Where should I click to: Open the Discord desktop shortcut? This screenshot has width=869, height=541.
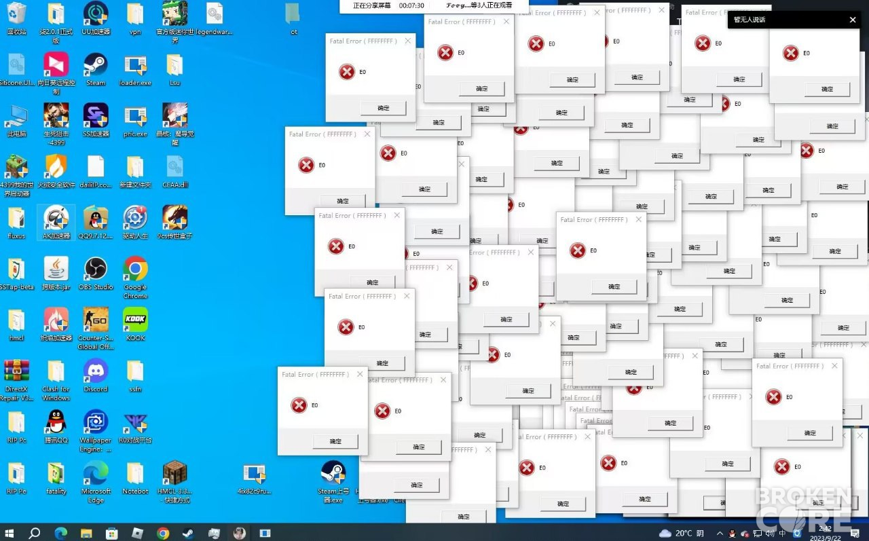[96, 375]
